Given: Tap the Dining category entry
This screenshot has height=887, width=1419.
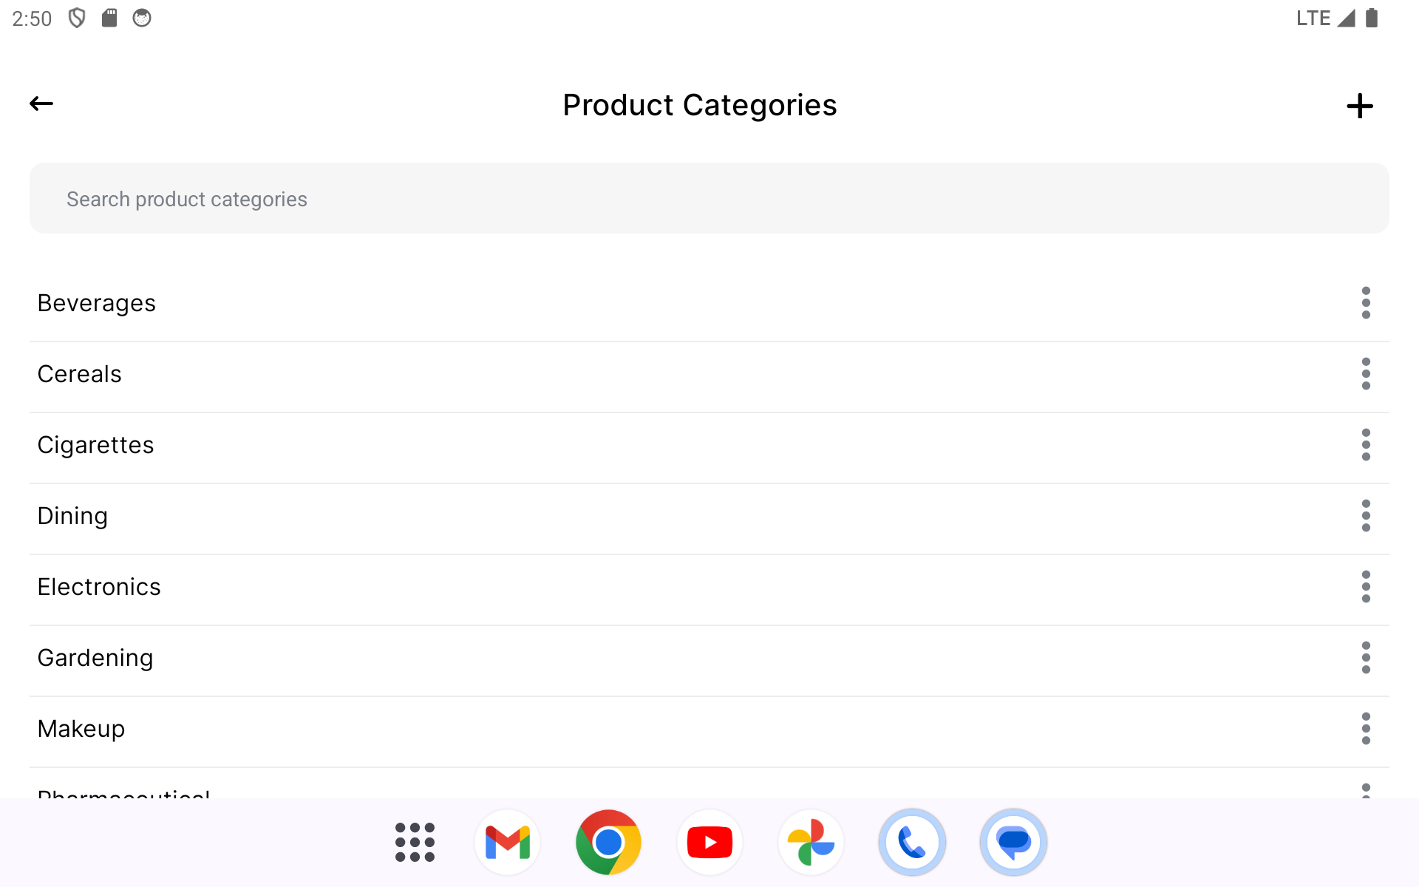Looking at the screenshot, I should pyautogui.click(x=72, y=516).
